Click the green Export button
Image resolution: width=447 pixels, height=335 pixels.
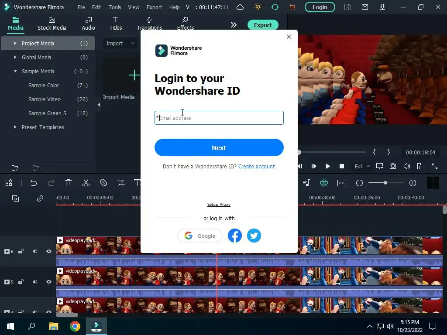[263, 25]
